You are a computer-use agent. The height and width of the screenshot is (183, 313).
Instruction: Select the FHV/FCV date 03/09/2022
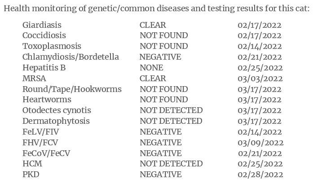tap(260, 143)
